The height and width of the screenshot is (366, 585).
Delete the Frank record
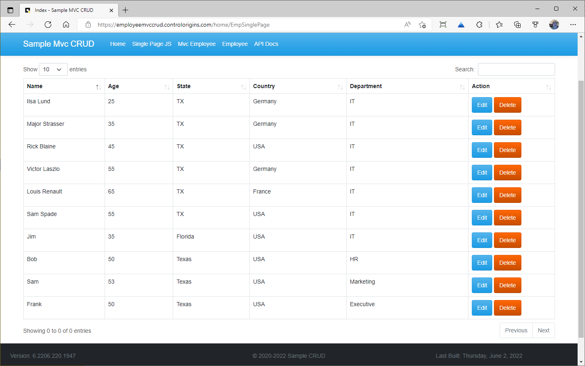507,308
